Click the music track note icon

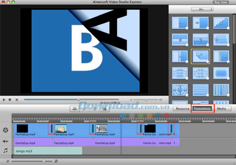(6, 150)
